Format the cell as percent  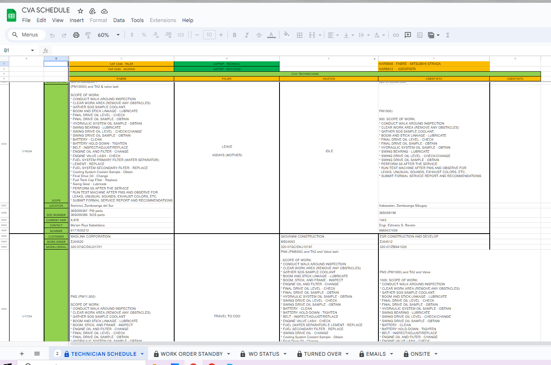144,35
